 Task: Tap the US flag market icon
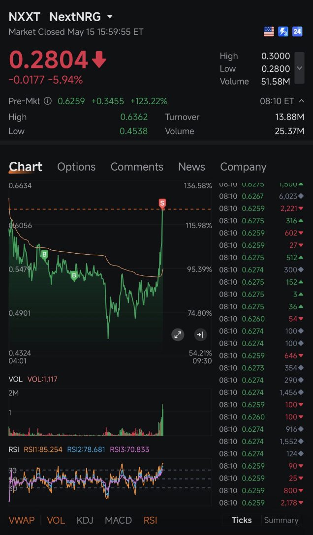coord(269,32)
